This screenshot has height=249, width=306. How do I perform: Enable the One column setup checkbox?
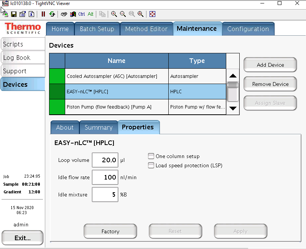[x=151, y=156]
